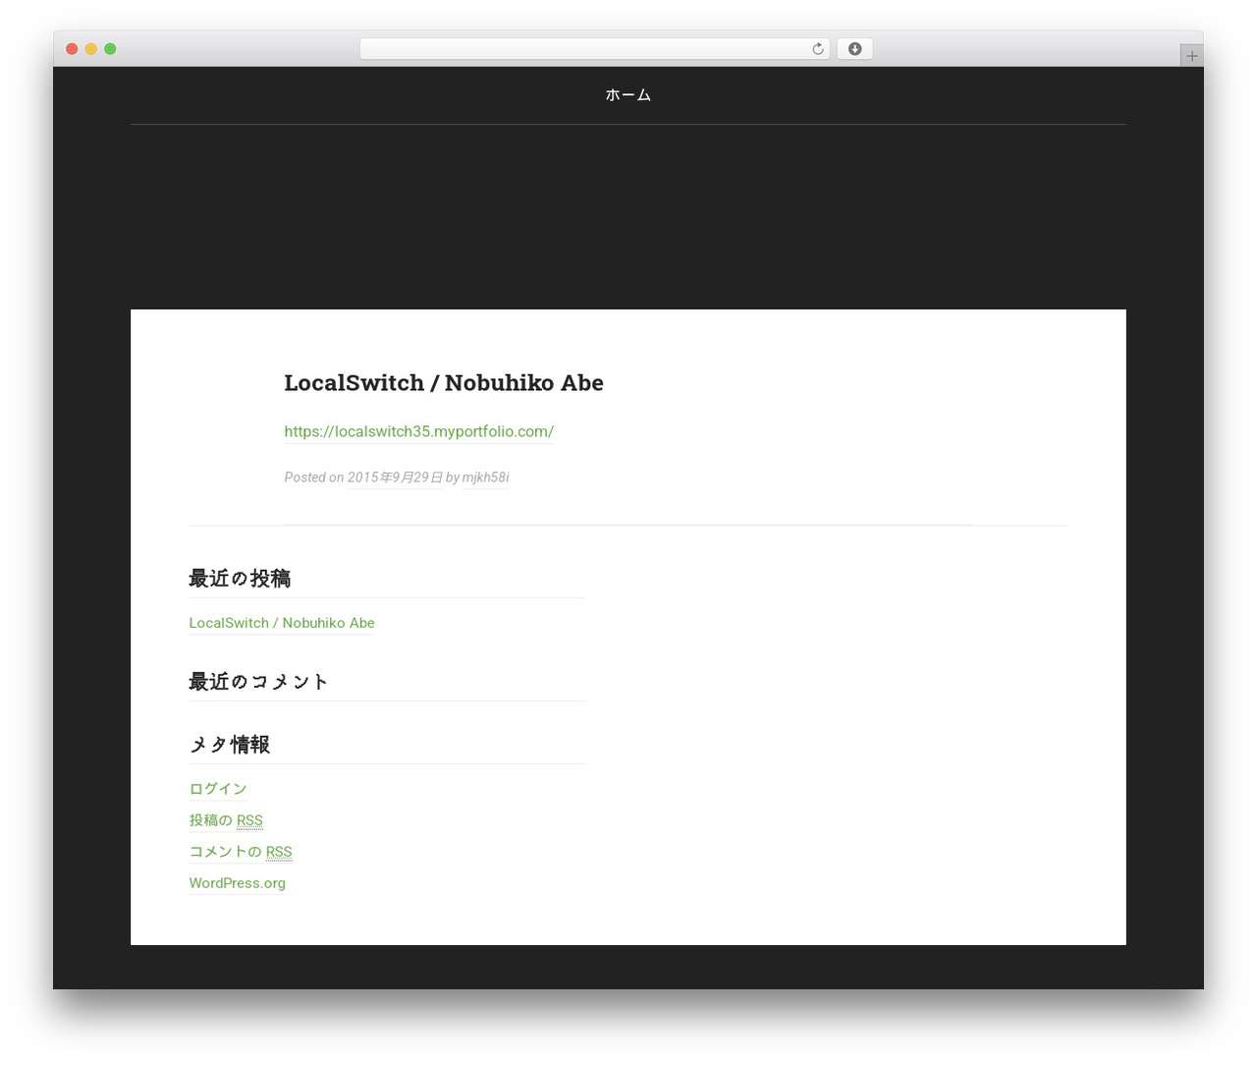Go to the ログイン login page

coord(218,789)
